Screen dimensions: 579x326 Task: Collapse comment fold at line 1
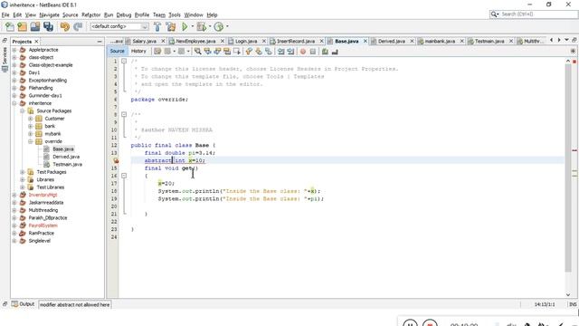coord(124,61)
